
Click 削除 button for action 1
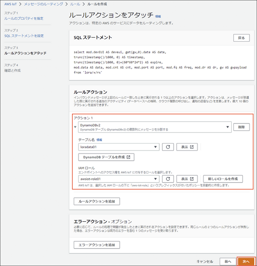[x=241, y=127]
